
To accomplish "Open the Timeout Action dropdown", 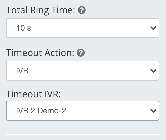I will click(x=83, y=71).
